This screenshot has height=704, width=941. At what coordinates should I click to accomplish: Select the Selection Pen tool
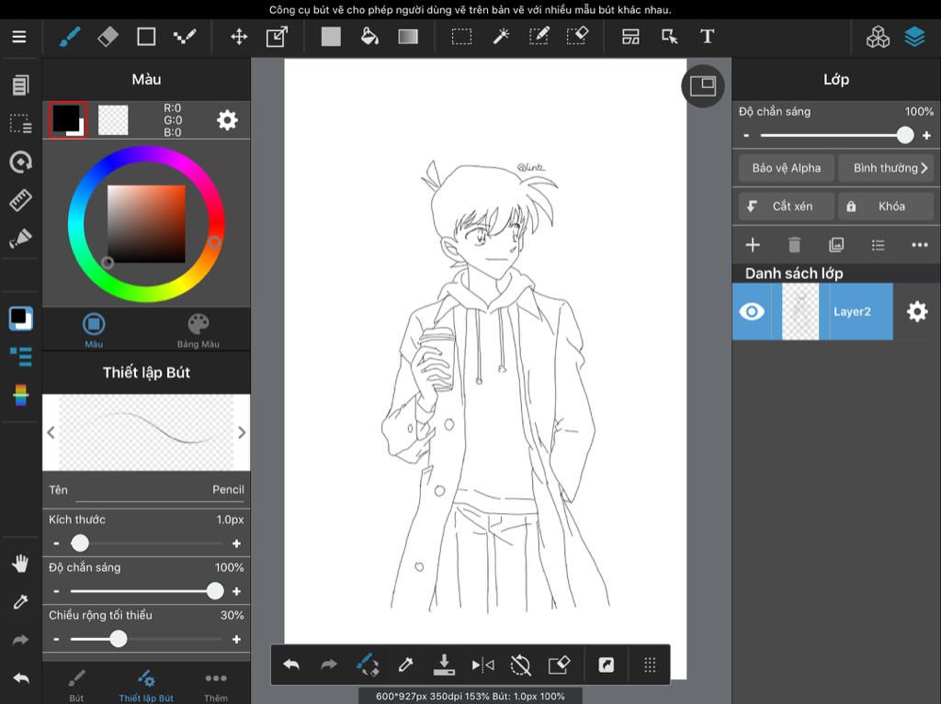click(x=539, y=37)
